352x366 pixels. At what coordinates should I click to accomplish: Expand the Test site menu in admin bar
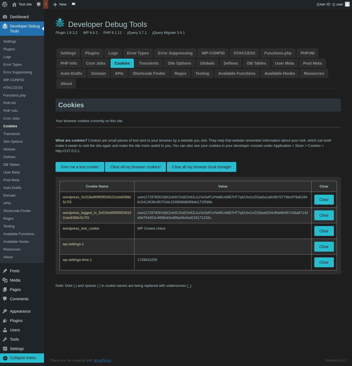pos(22,4)
